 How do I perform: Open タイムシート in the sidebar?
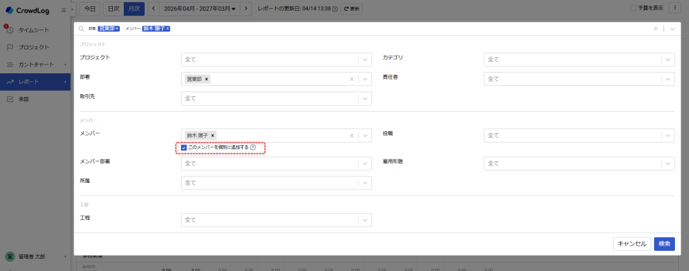tap(33, 30)
